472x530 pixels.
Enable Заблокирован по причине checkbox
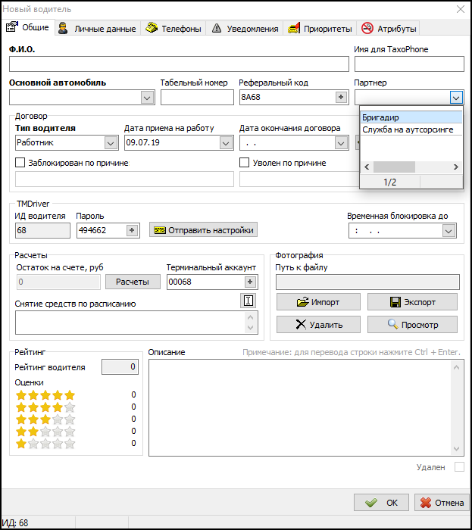point(20,163)
